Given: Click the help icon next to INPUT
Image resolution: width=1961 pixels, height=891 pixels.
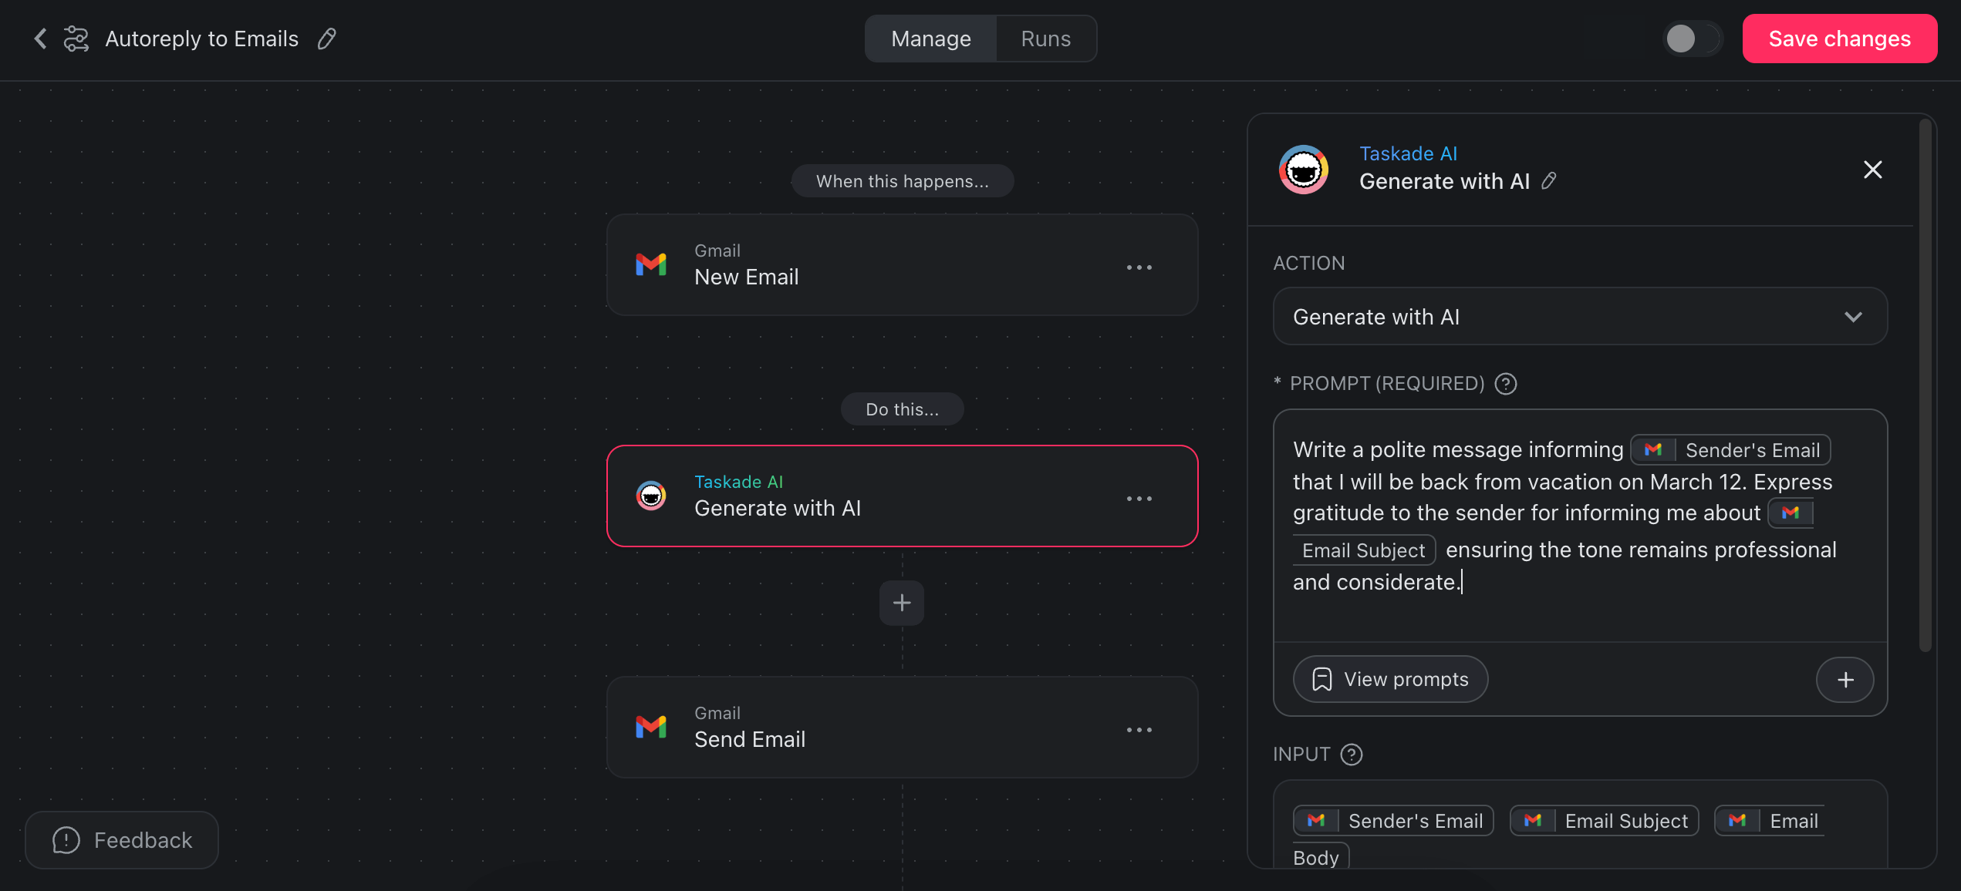Looking at the screenshot, I should click(1351, 755).
